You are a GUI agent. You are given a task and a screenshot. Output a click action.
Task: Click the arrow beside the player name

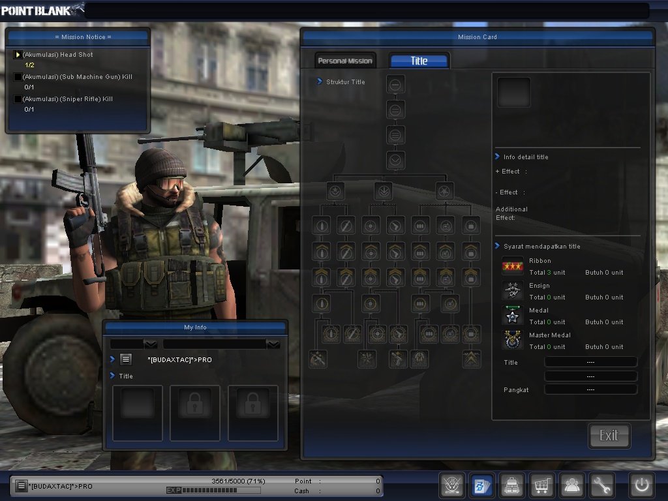coord(112,359)
